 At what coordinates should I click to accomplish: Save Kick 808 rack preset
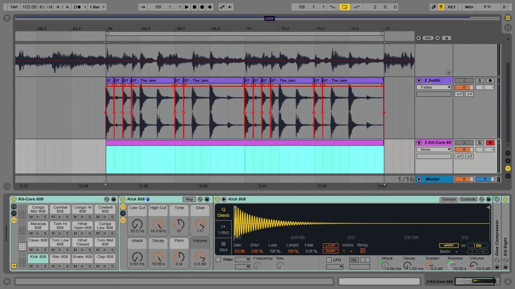[207, 199]
